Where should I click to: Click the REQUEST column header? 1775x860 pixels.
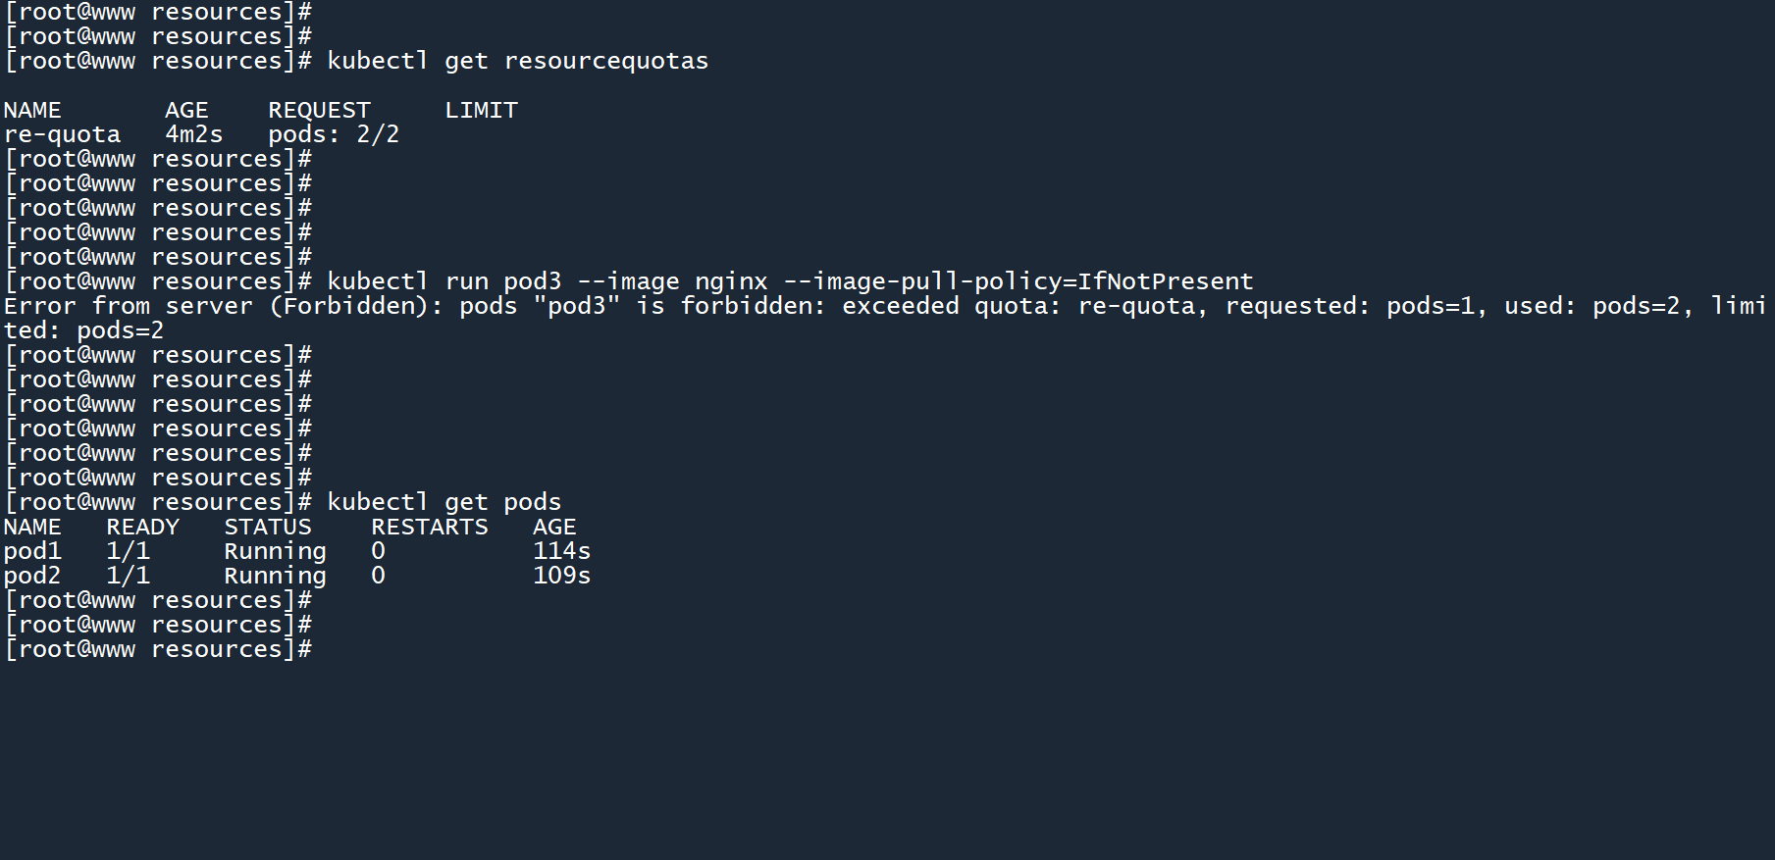pos(319,110)
